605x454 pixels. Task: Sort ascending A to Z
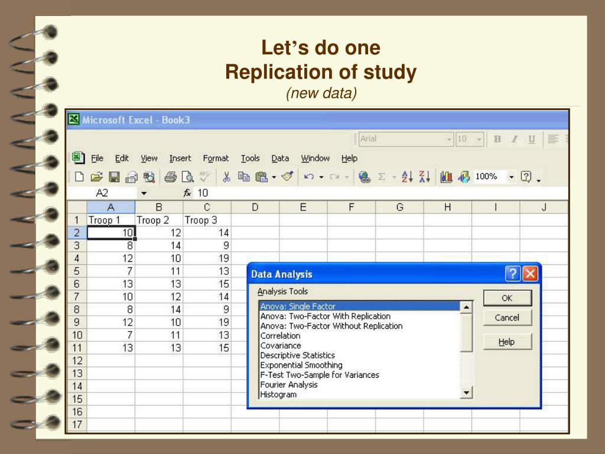click(407, 177)
